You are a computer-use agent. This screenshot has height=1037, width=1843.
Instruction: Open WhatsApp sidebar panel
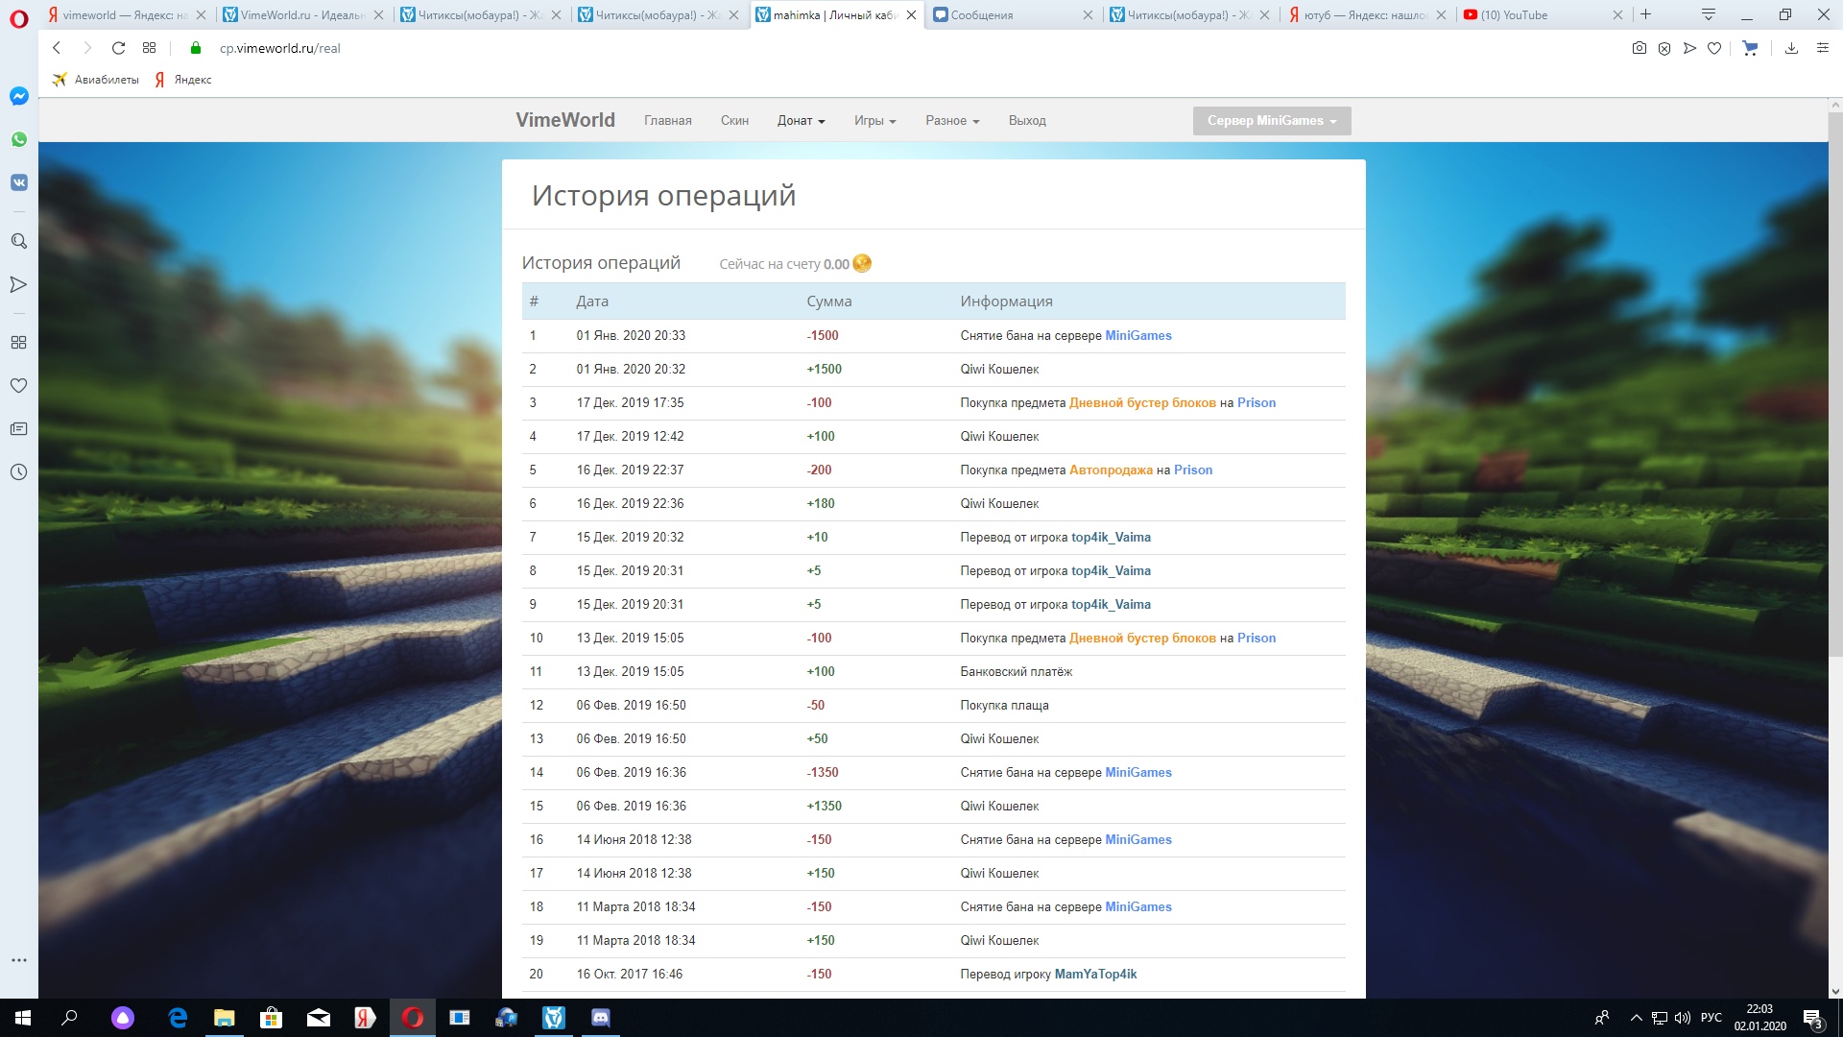pos(18,139)
